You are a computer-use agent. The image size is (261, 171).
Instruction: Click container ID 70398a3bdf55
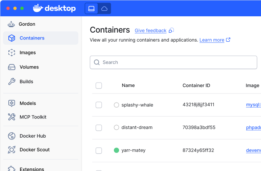tap(199, 128)
